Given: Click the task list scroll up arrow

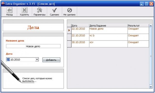Looking at the screenshot, I should click(151, 26).
